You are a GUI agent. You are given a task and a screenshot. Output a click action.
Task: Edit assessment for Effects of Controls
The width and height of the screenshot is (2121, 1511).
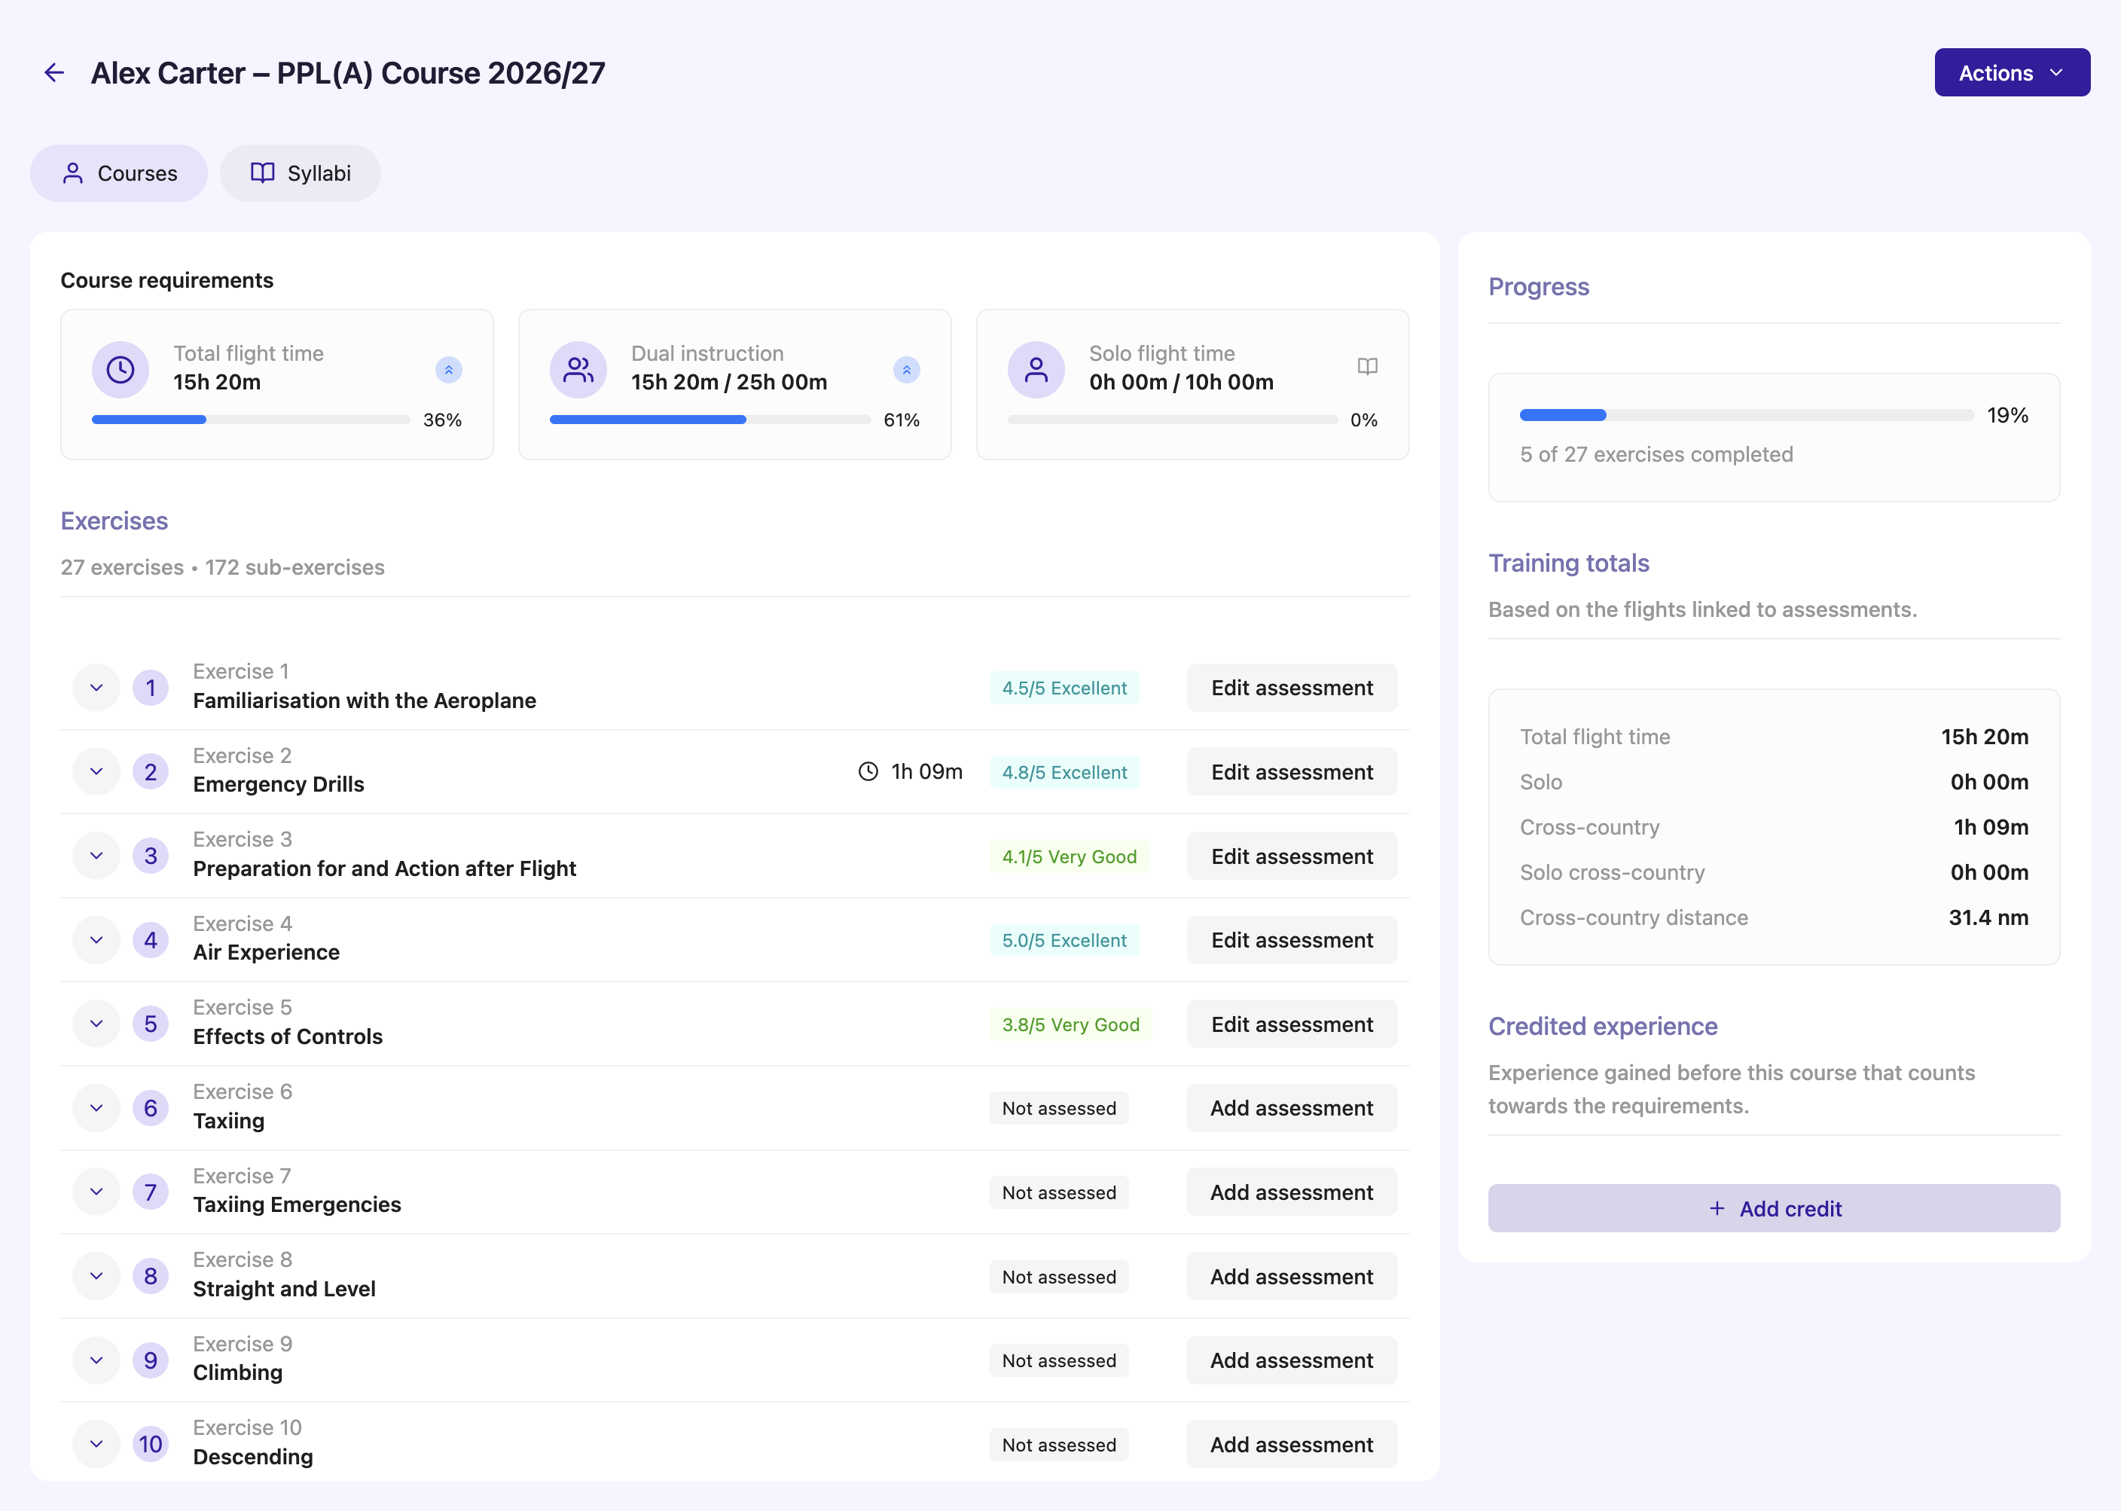tap(1291, 1024)
